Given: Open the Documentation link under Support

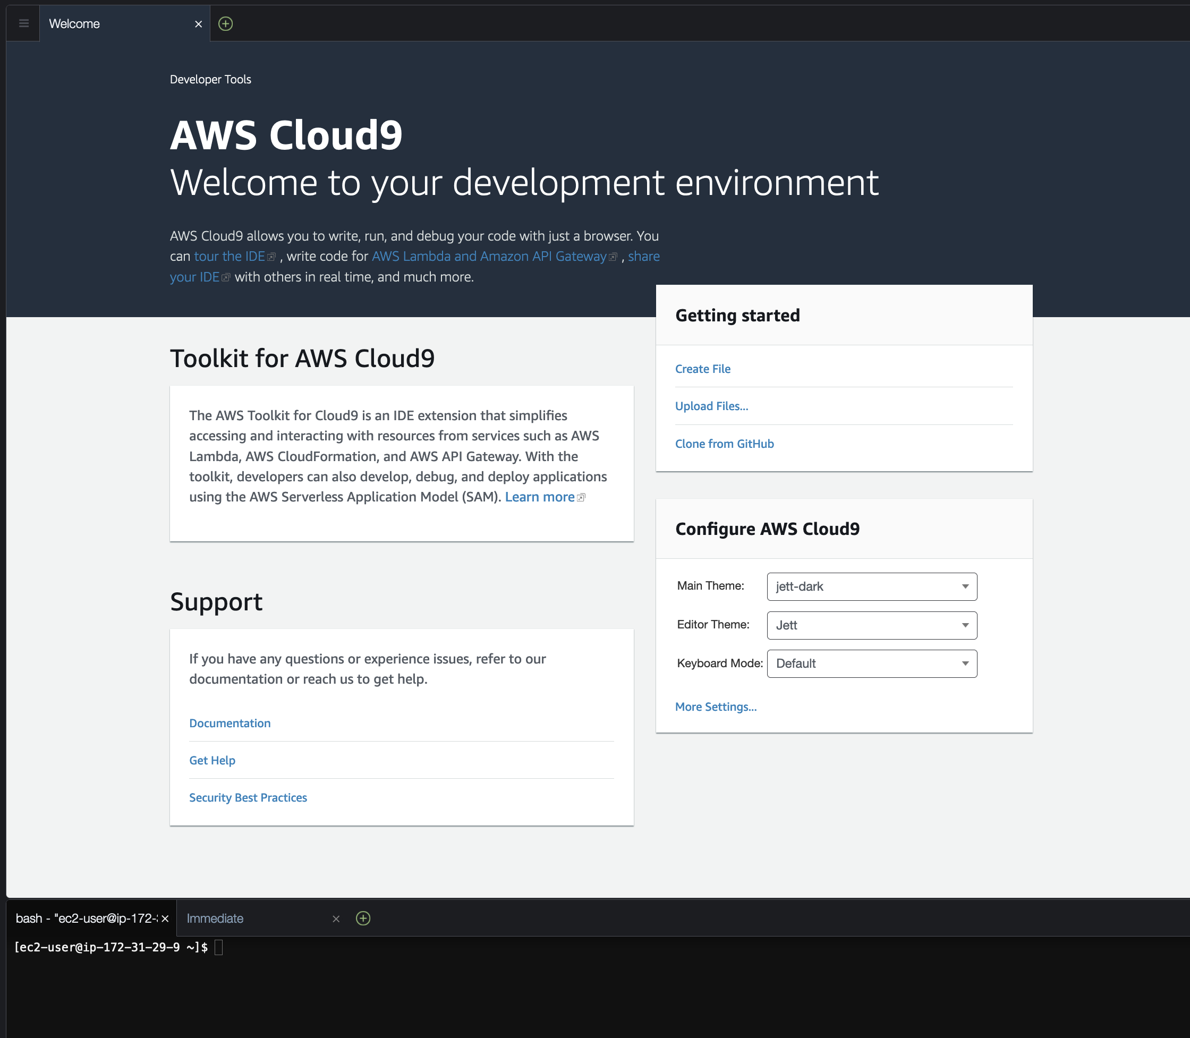Looking at the screenshot, I should [x=230, y=723].
